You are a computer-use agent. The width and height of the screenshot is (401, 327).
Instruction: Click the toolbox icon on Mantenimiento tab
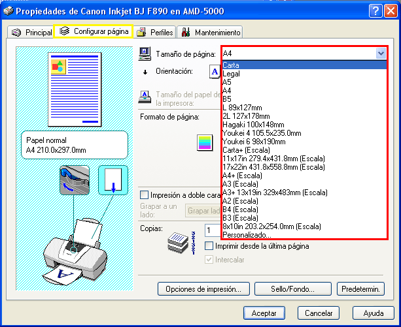point(186,32)
